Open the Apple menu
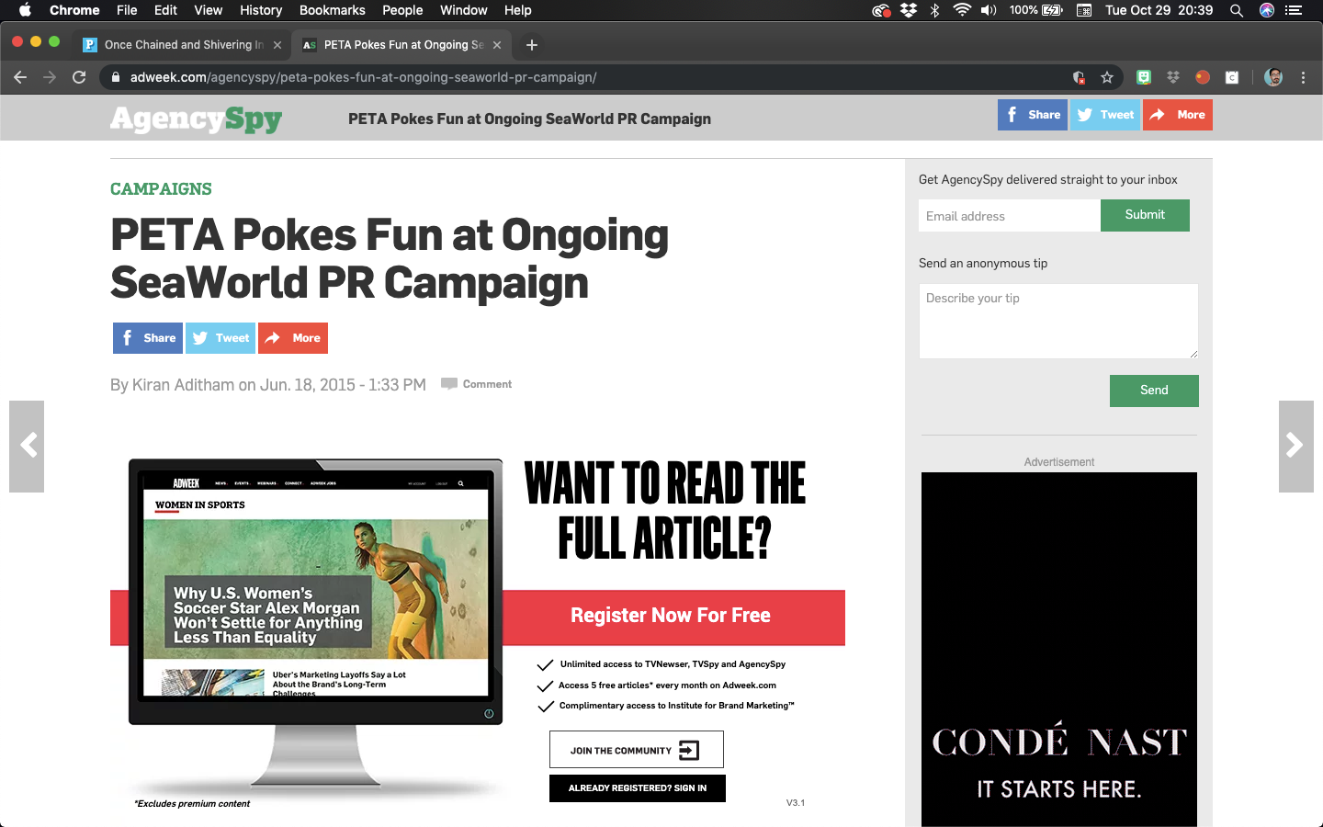The image size is (1323, 827). tap(25, 10)
